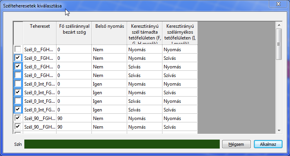Uncheck the second Szél_0_Int_FG row (Nyomás/Szívás)

tap(18, 92)
